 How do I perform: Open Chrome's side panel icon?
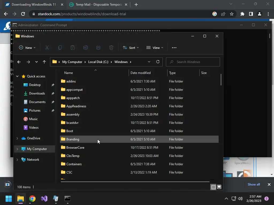[x=251, y=14]
